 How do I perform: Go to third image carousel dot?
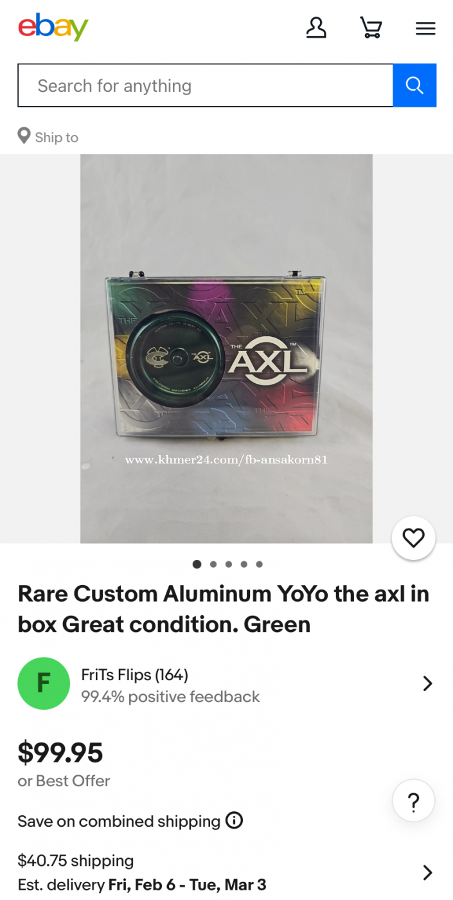[228, 564]
